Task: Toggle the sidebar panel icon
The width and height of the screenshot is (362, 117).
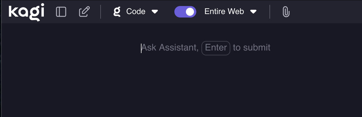Action: (x=61, y=12)
